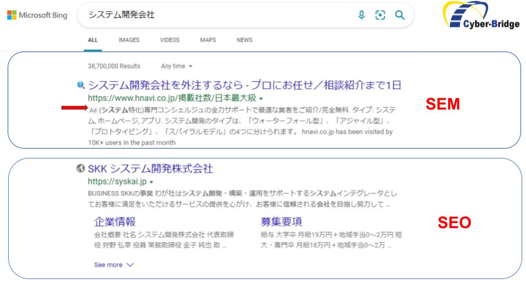Open the 募集要項 sitelink
This screenshot has width=526, height=296.
point(282,221)
